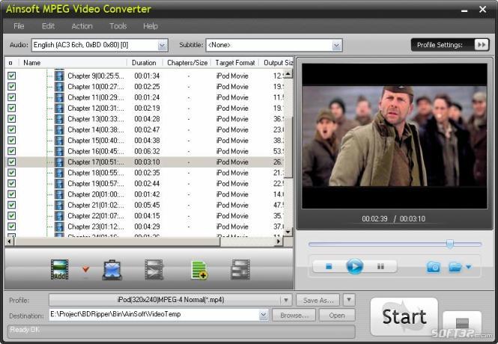This screenshot has width=498, height=344.
Task: Click the merge film strips icon
Action: click(x=240, y=269)
